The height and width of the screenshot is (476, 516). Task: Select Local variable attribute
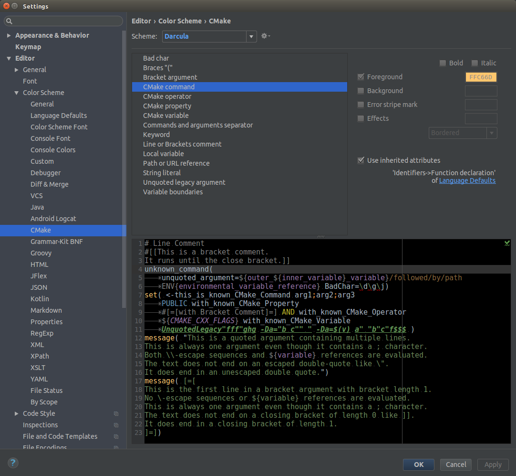tap(239, 154)
